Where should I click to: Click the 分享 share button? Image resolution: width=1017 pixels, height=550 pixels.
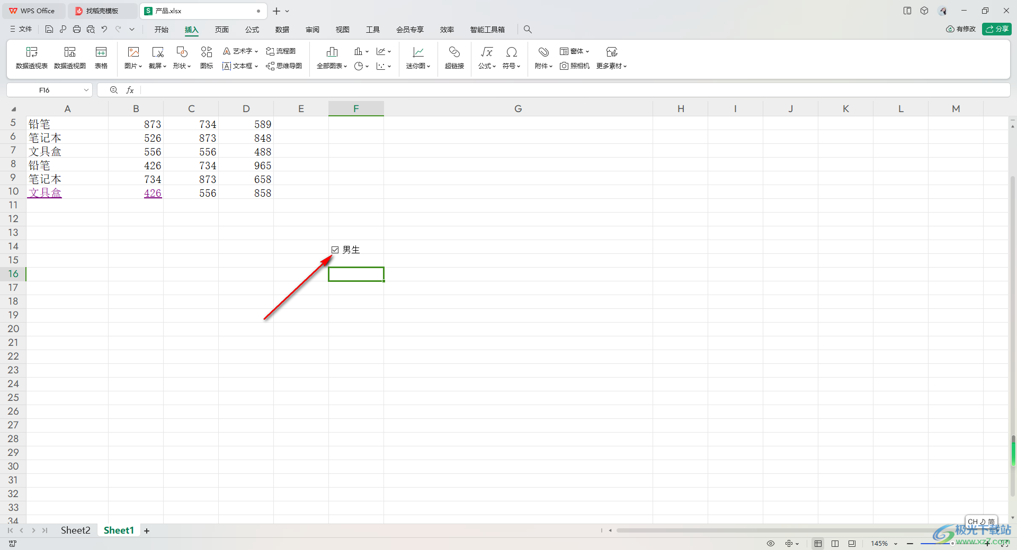pyautogui.click(x=997, y=29)
